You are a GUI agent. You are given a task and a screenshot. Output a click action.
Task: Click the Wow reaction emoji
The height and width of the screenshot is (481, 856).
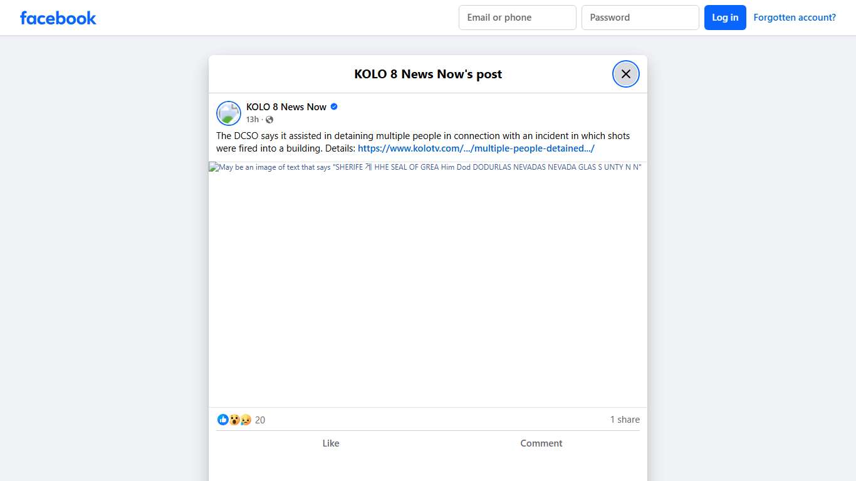234,420
